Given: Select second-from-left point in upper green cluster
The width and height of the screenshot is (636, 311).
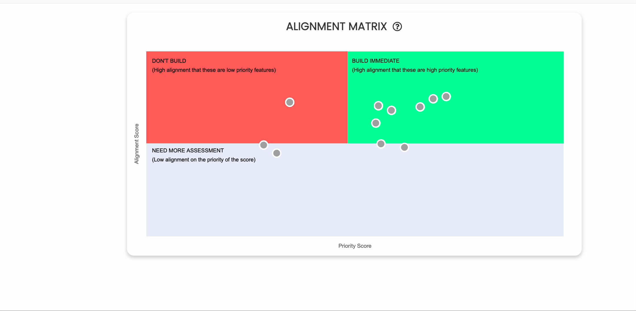Looking at the screenshot, I should click(391, 110).
